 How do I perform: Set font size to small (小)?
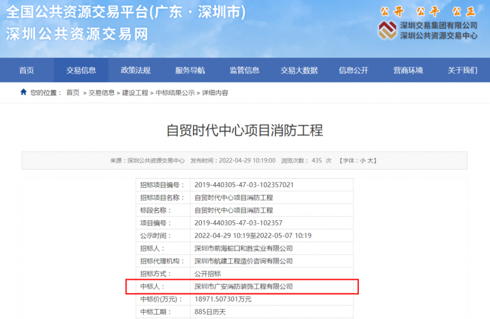coord(363,160)
